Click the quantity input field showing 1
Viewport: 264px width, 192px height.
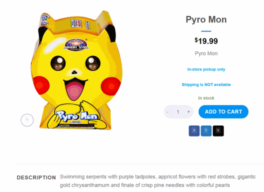tap(178, 112)
